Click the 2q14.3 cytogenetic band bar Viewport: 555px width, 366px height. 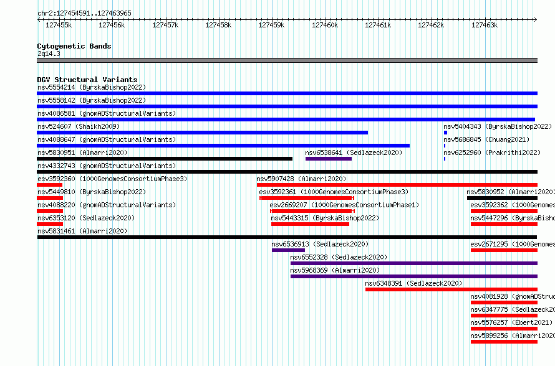287,60
